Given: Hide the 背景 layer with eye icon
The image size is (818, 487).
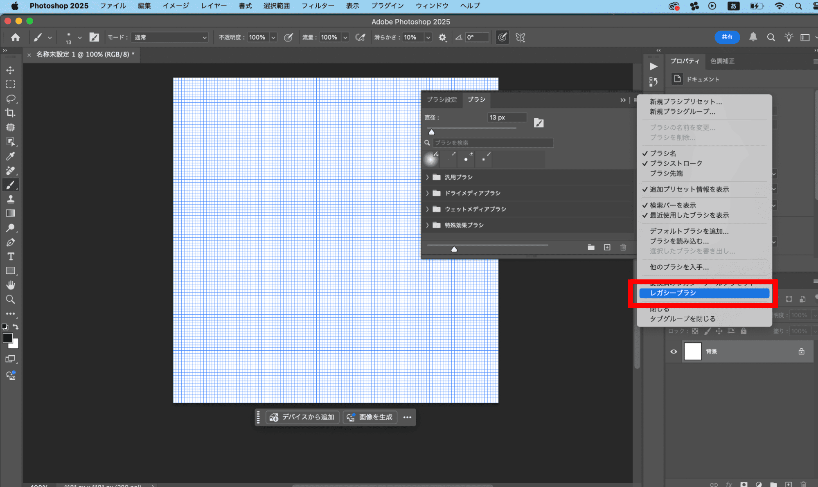Looking at the screenshot, I should (674, 352).
